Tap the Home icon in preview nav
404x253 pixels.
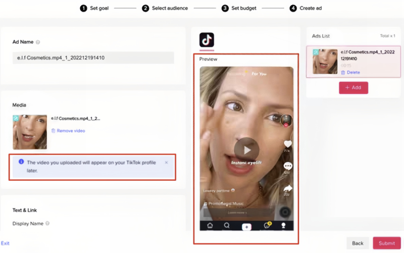pos(210,226)
